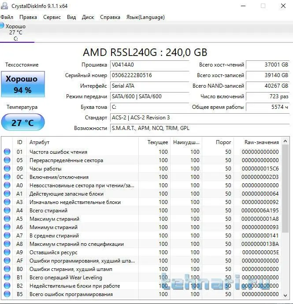
Task: Select row Перераспределённые сектора
Action: pos(141,160)
